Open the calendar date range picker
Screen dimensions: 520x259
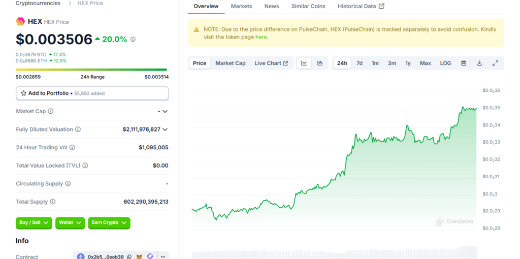[464, 63]
